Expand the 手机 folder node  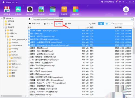point(5,31)
